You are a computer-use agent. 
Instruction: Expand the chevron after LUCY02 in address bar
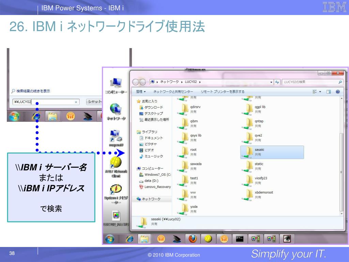[x=200, y=82]
